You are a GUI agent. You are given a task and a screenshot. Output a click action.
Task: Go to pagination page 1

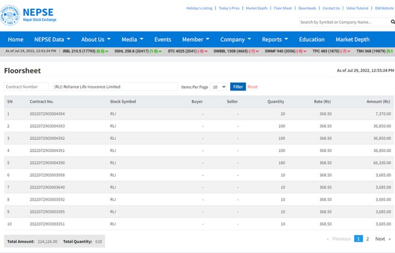click(358, 239)
